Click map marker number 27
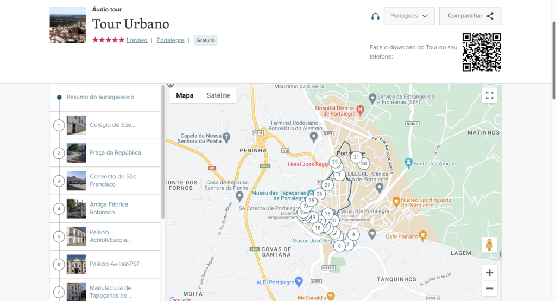The height and width of the screenshot is (301, 556). tap(327, 185)
